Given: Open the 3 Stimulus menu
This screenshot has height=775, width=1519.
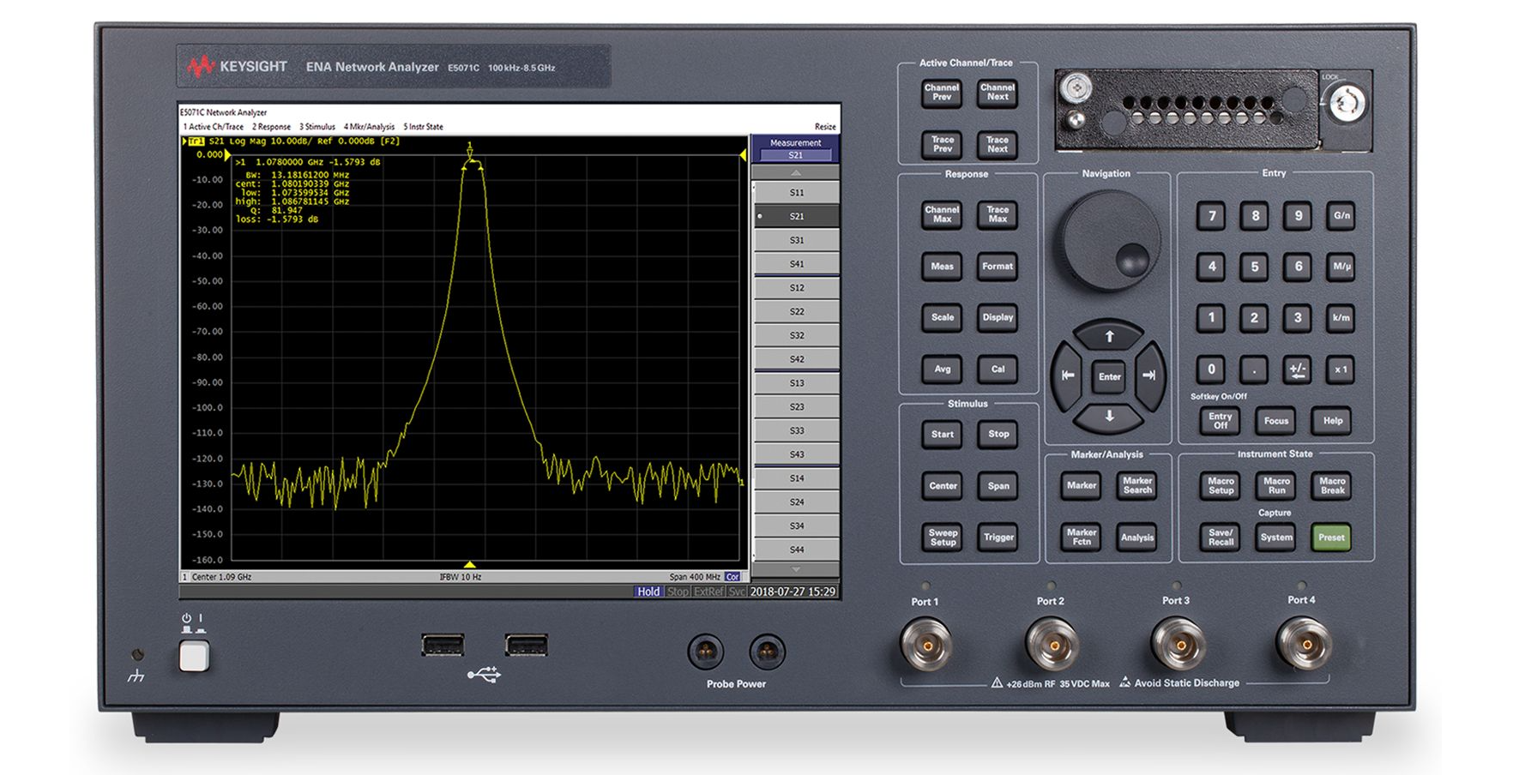Looking at the screenshot, I should 317,127.
